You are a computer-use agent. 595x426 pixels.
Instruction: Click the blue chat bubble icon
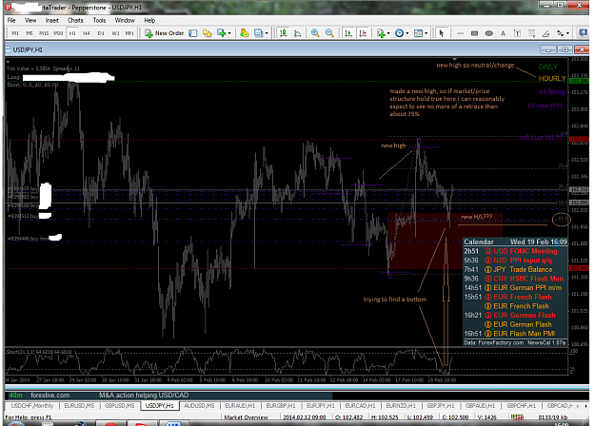click(583, 33)
